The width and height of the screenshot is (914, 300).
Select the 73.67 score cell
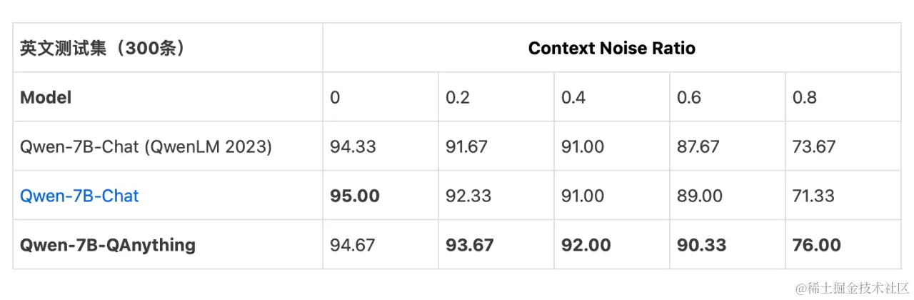coord(814,146)
